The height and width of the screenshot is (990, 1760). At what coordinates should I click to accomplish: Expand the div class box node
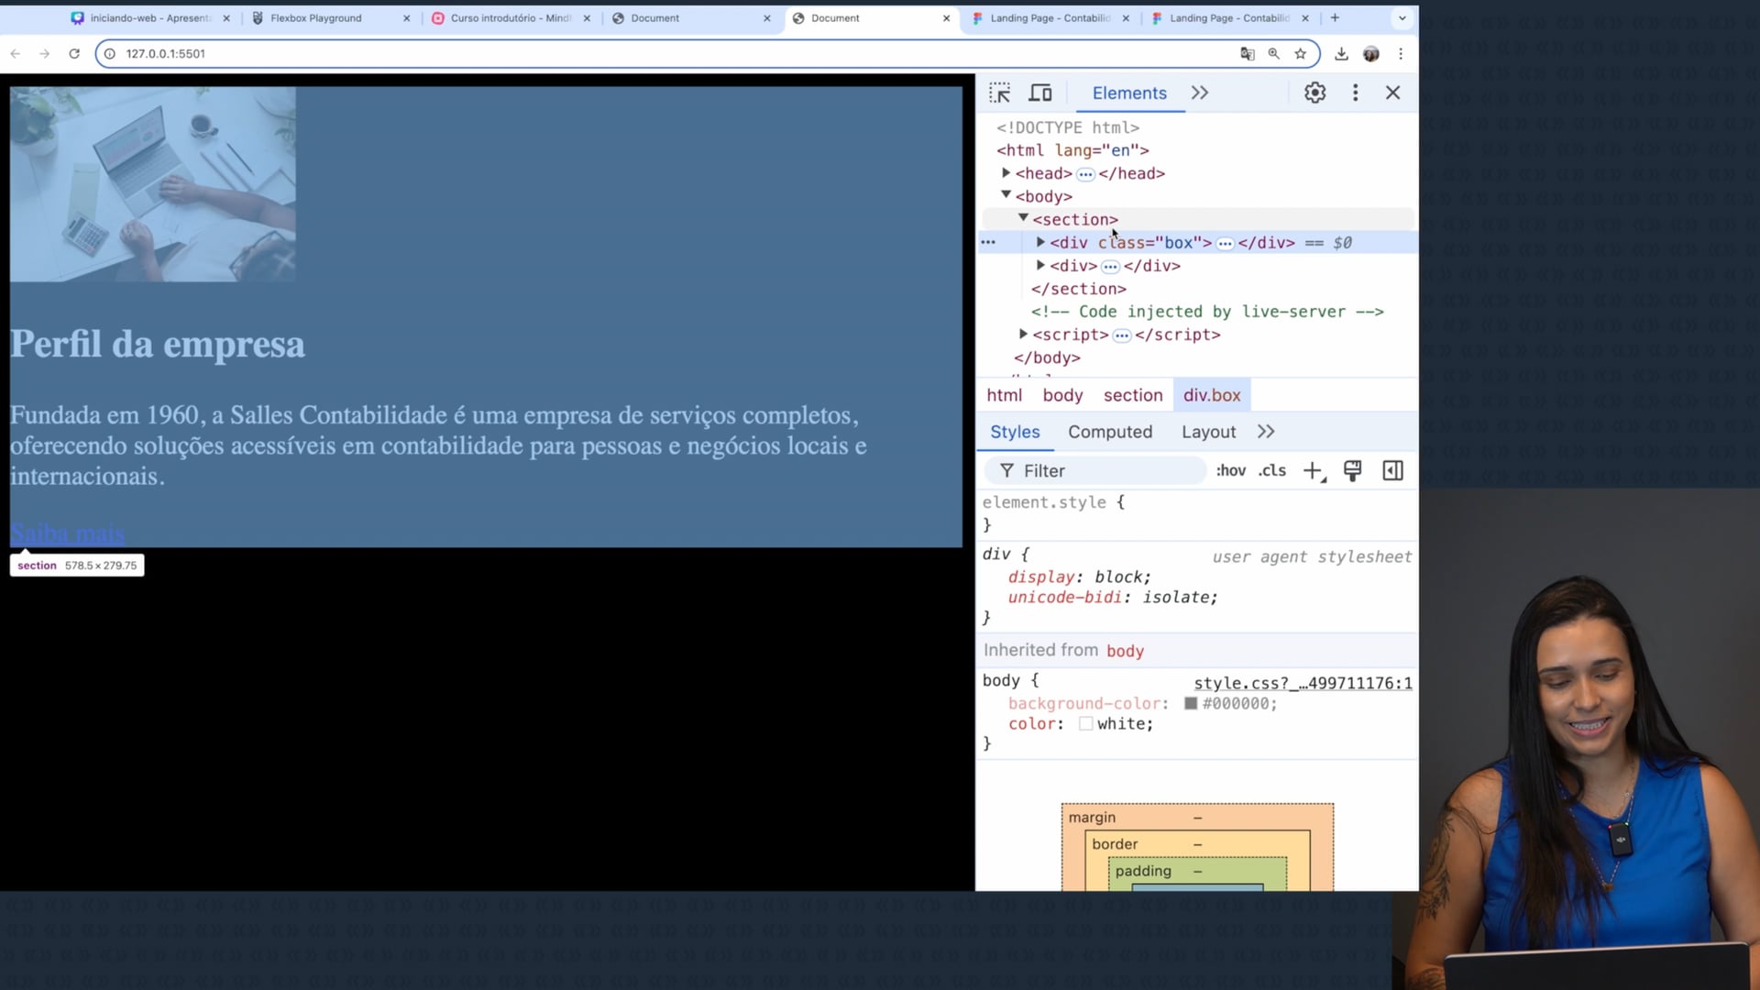click(1040, 242)
